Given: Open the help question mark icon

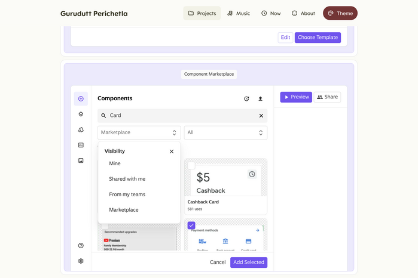Looking at the screenshot, I should point(81,245).
